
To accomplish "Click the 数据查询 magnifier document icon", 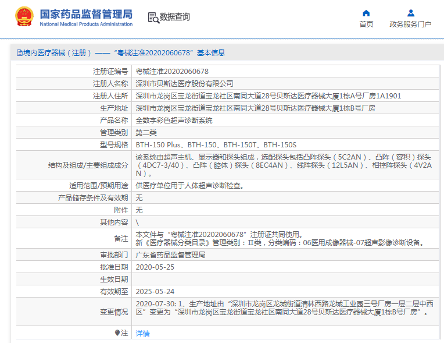I will [x=153, y=17].
